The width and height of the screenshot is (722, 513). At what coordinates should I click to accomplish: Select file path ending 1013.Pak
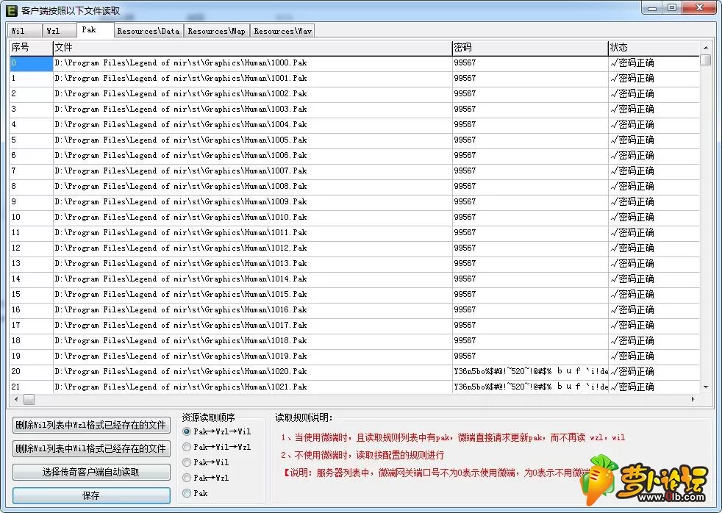(252, 263)
